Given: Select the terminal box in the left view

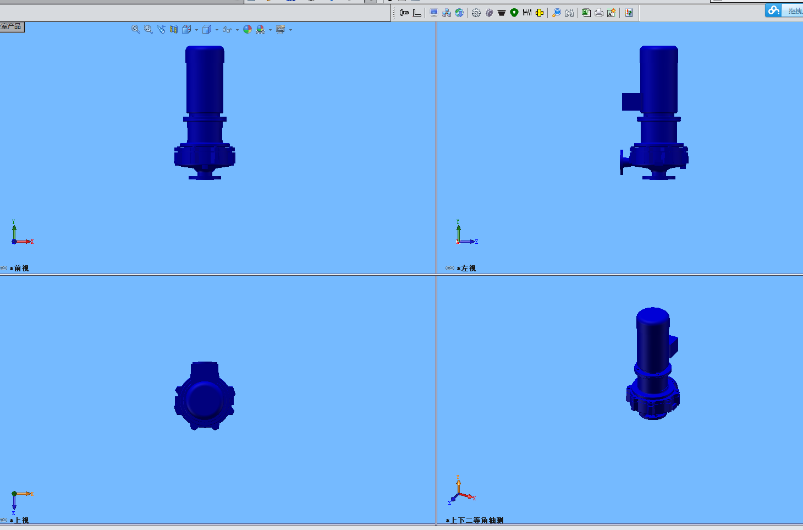Looking at the screenshot, I should pos(631,102).
